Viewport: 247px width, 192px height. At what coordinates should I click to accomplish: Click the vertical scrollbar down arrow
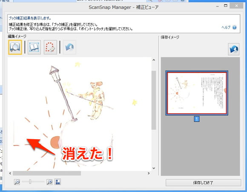click(154, 168)
